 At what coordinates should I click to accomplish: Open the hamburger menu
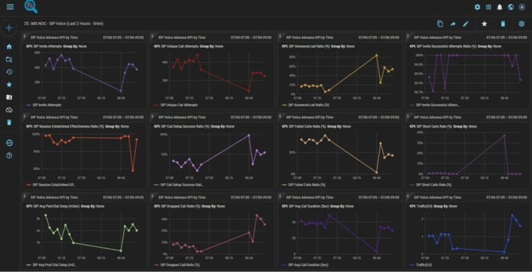(x=10, y=7)
